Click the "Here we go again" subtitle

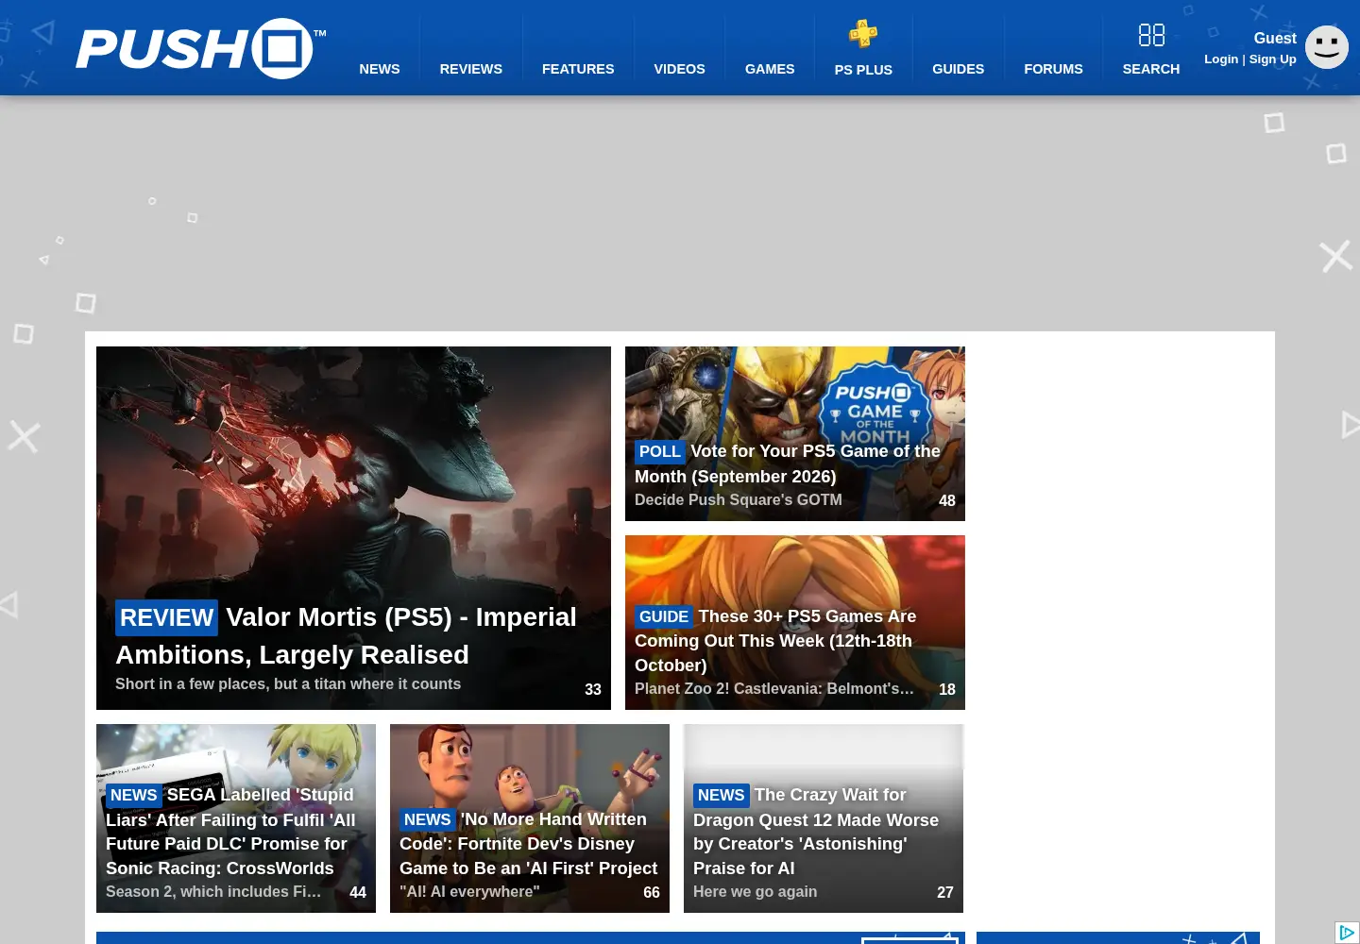(x=756, y=891)
